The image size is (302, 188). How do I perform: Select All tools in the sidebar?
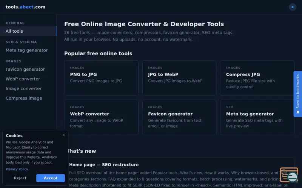28,31
